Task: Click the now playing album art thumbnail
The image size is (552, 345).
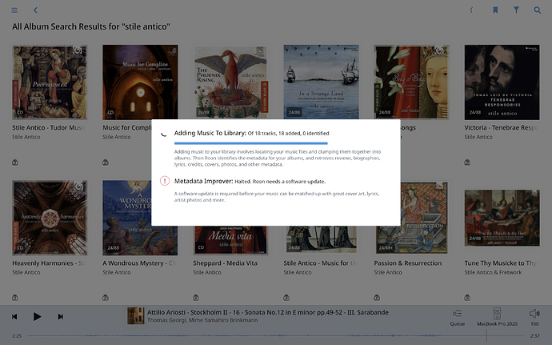Action: (x=135, y=315)
